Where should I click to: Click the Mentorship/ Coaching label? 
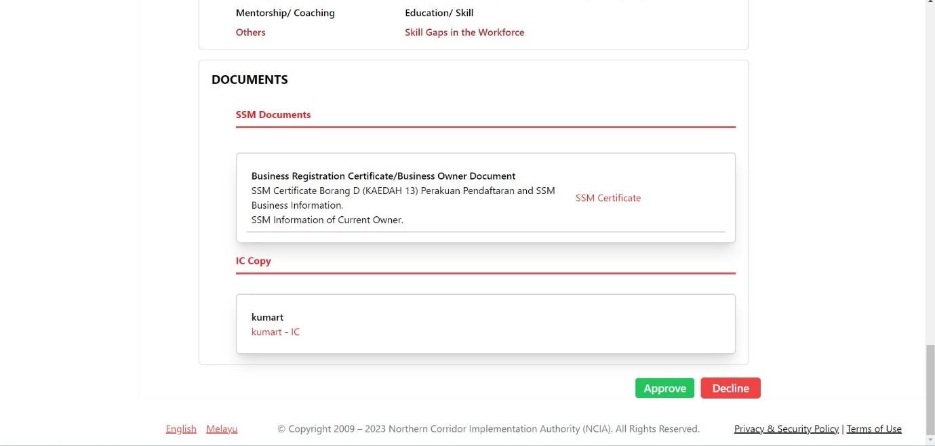click(285, 13)
